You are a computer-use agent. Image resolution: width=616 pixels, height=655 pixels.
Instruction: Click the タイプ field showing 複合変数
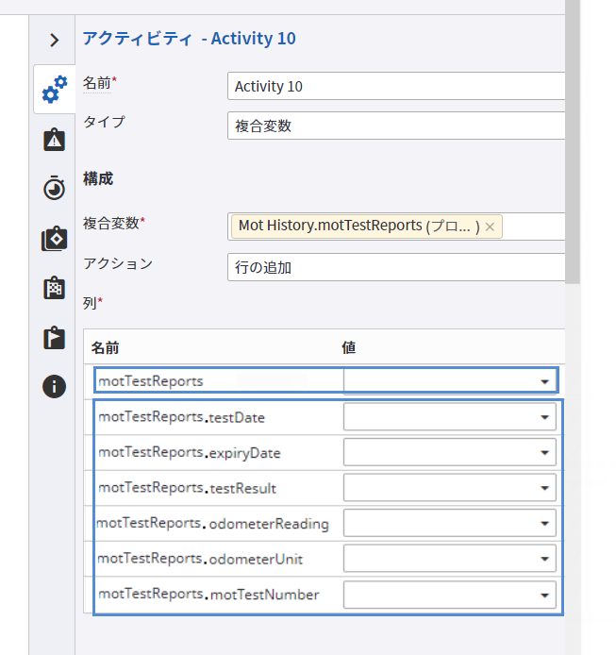tap(396, 126)
